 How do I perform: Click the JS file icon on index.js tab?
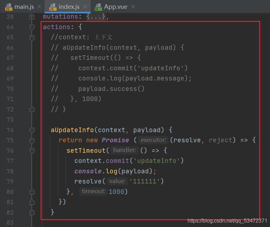pos(53,7)
